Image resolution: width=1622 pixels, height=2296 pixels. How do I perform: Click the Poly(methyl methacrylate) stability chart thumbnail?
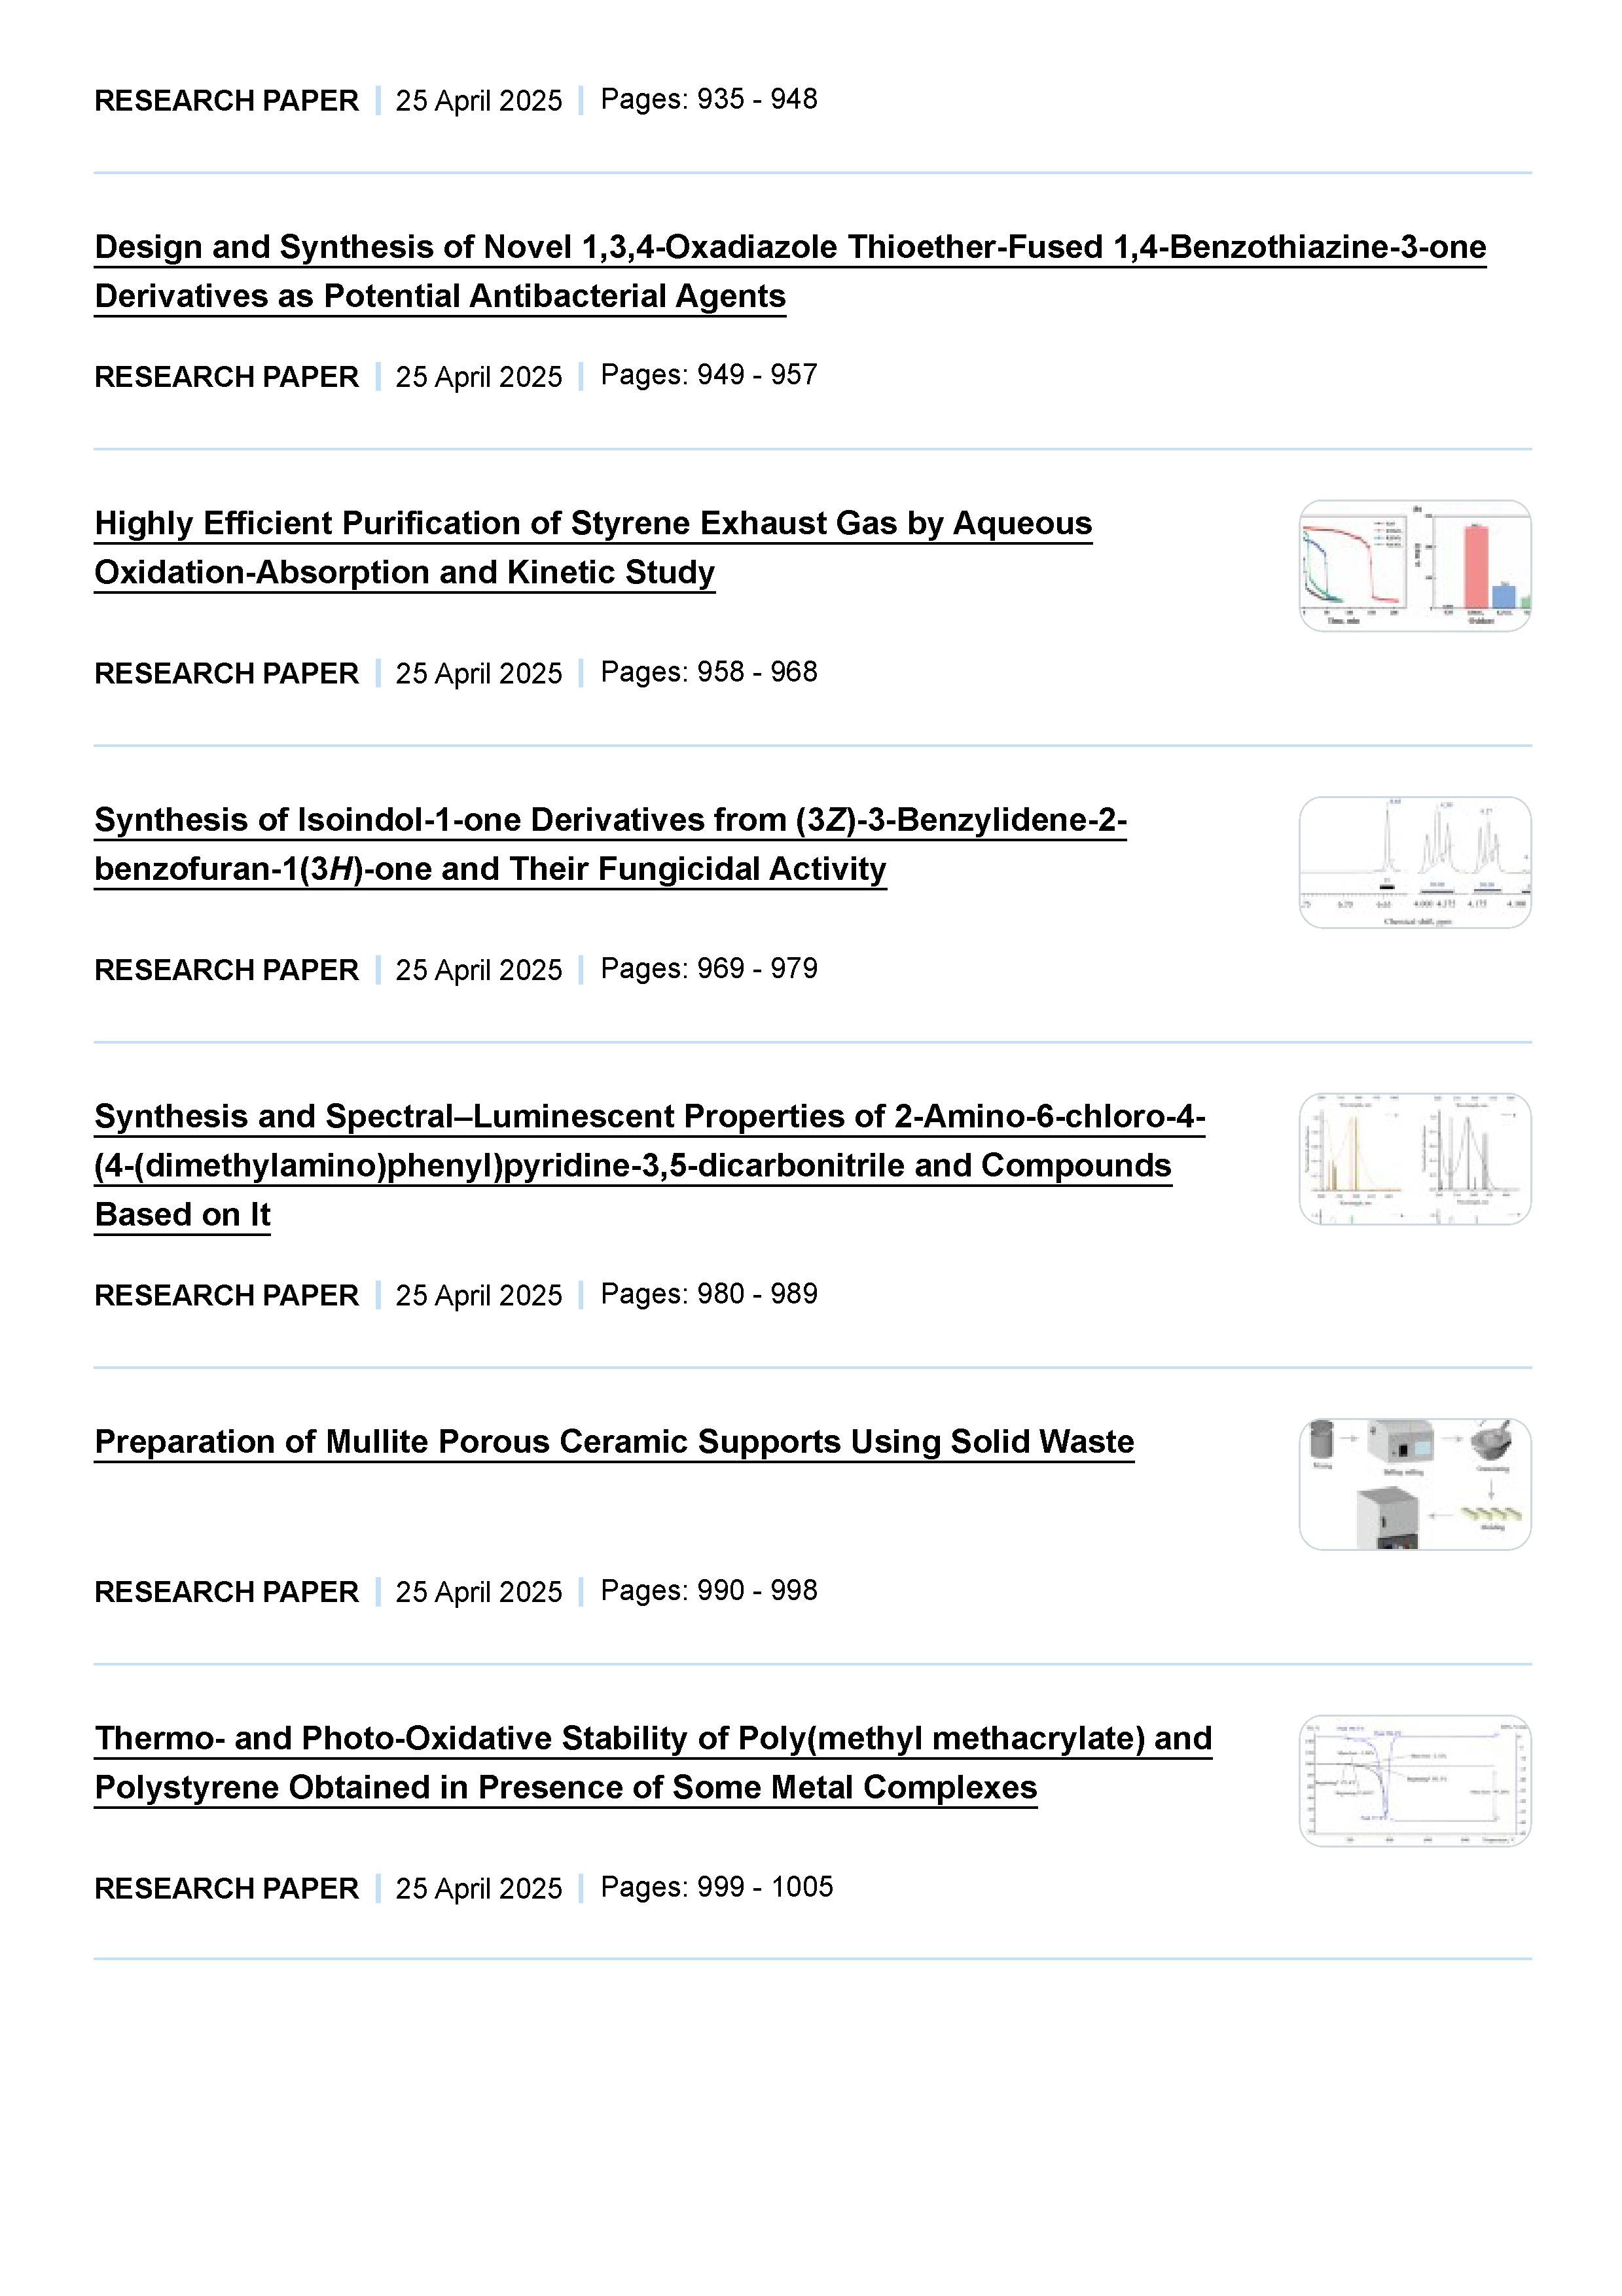tap(1414, 1781)
